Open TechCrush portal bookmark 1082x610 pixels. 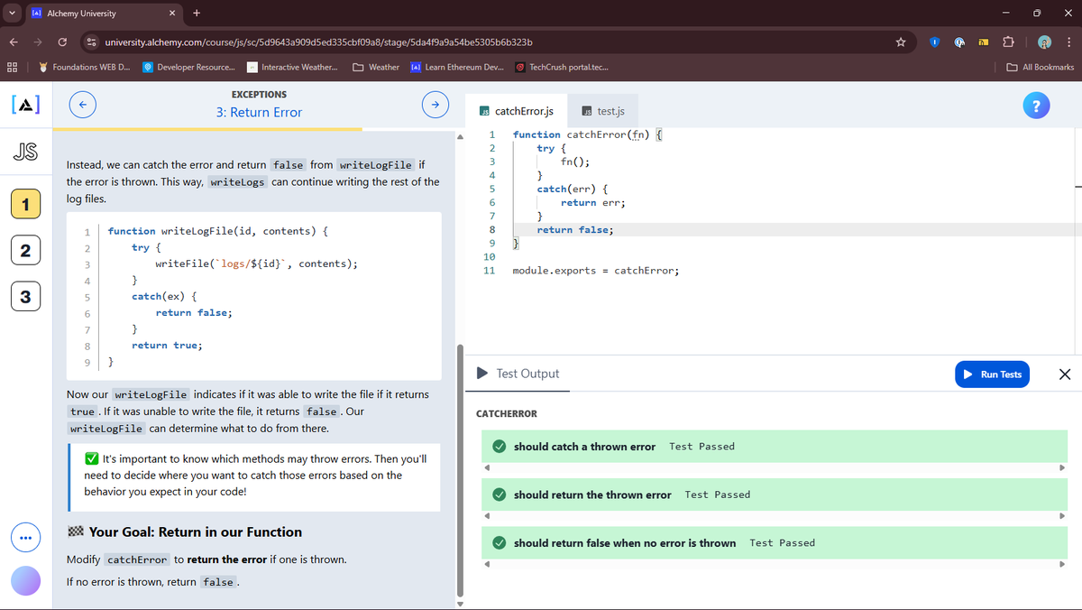(x=561, y=67)
